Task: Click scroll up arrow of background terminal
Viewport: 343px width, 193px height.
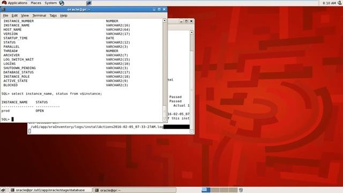Action: click(x=192, y=32)
